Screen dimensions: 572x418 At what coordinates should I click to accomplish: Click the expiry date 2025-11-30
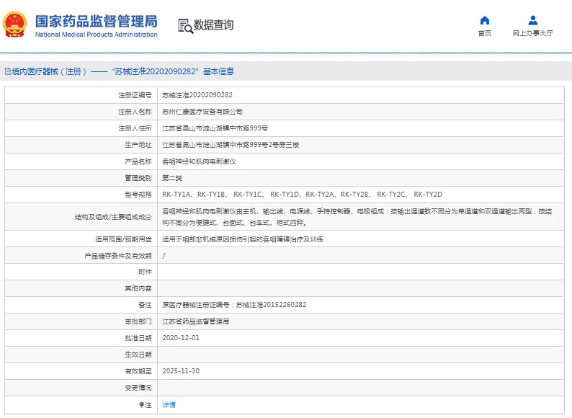[180, 371]
